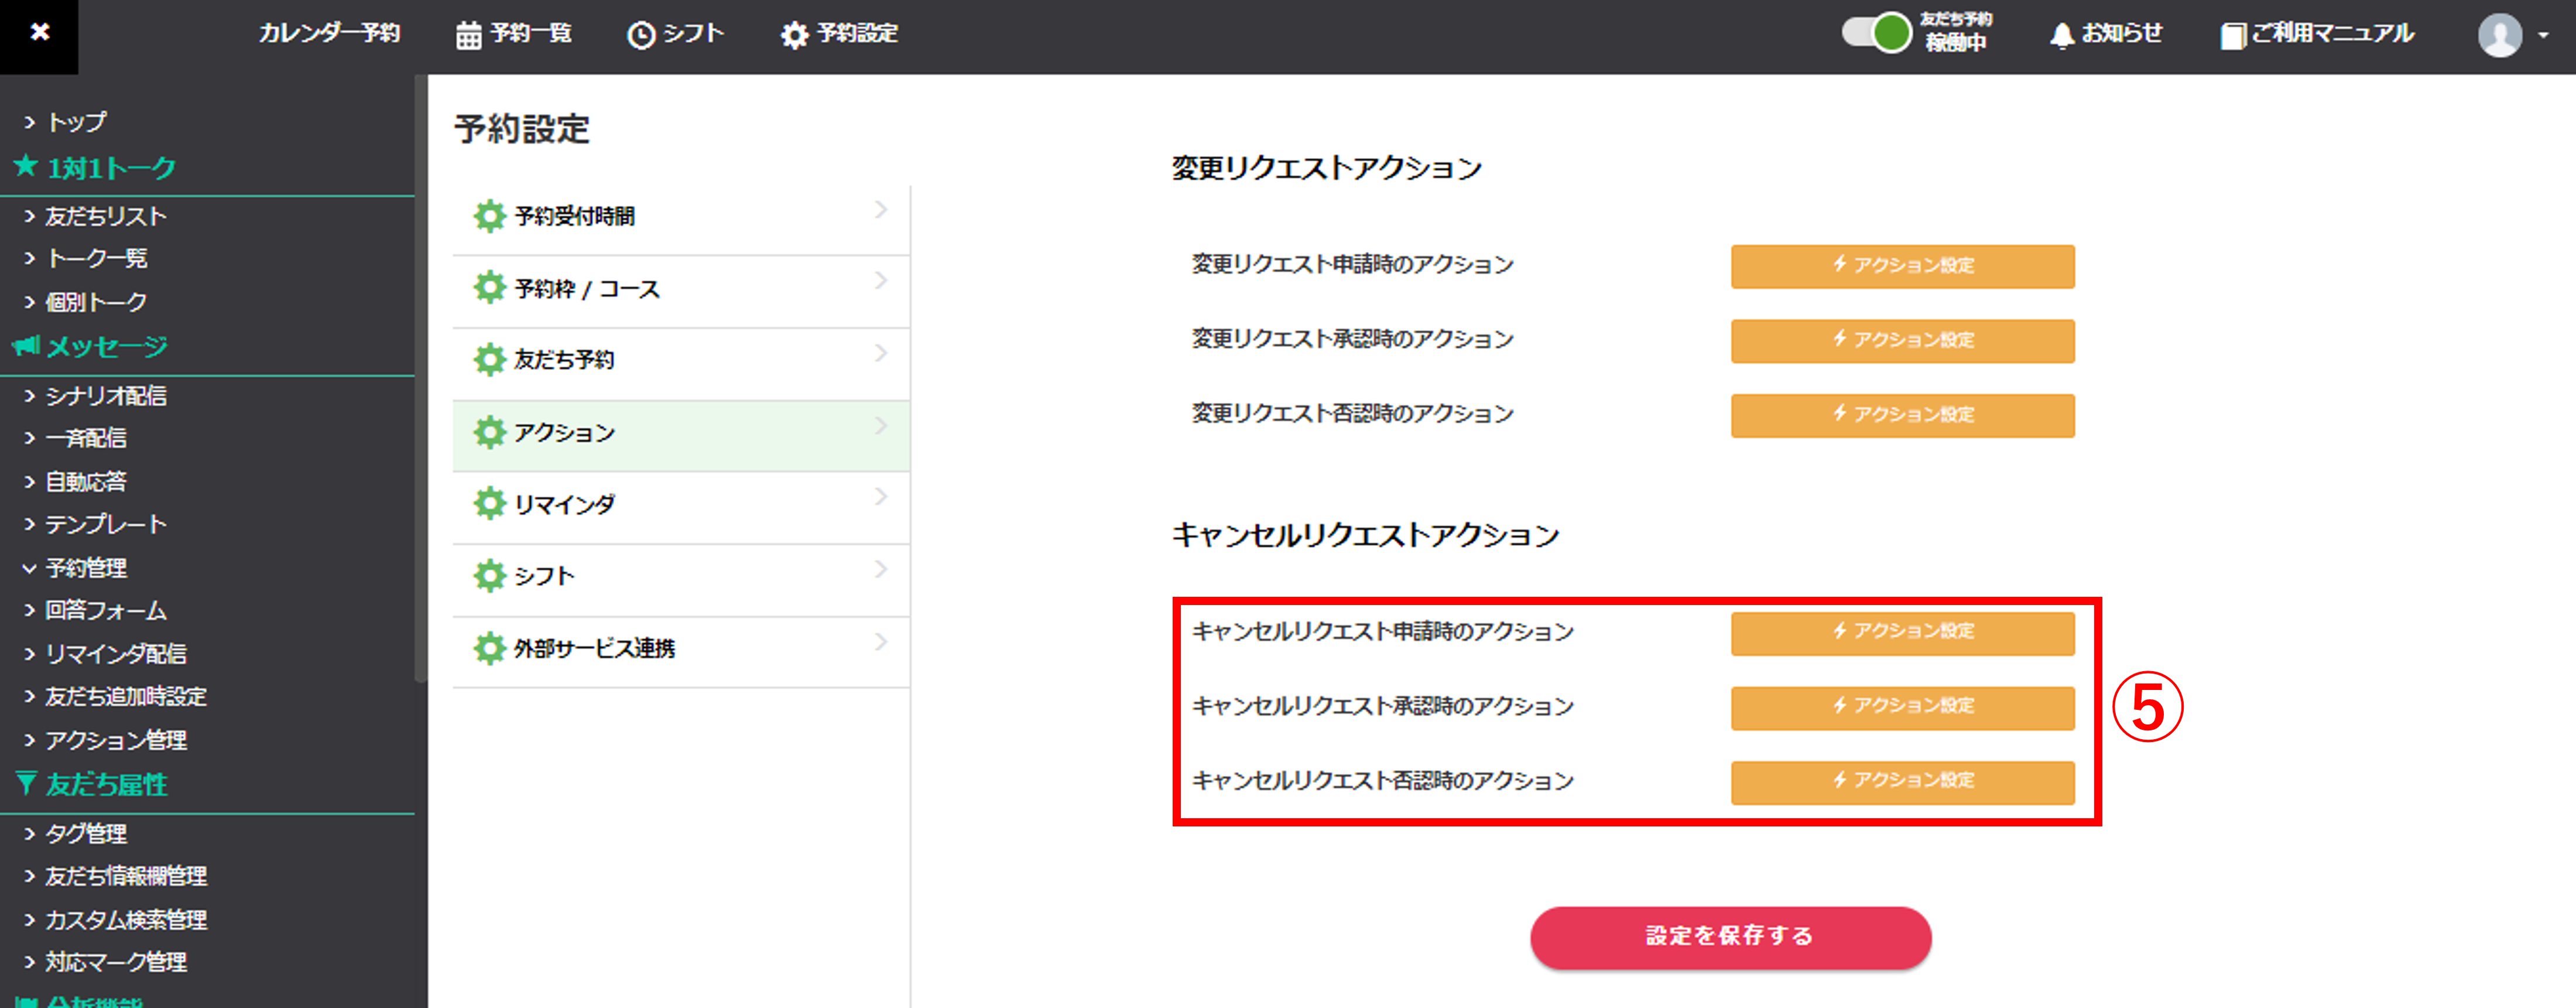
Task: Open トーク一覧 in sidebar
Action: [x=97, y=258]
